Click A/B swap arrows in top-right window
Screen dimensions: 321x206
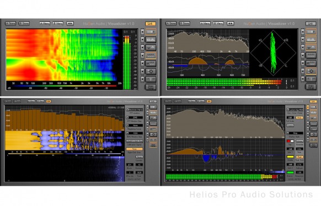[x=231, y=24]
